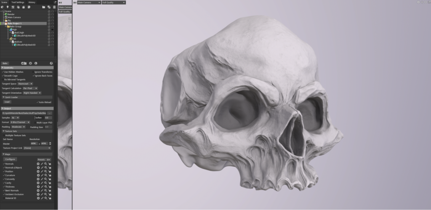Open the Main Camera viewport dropdown
This screenshot has width=431, height=210.
[89, 3]
